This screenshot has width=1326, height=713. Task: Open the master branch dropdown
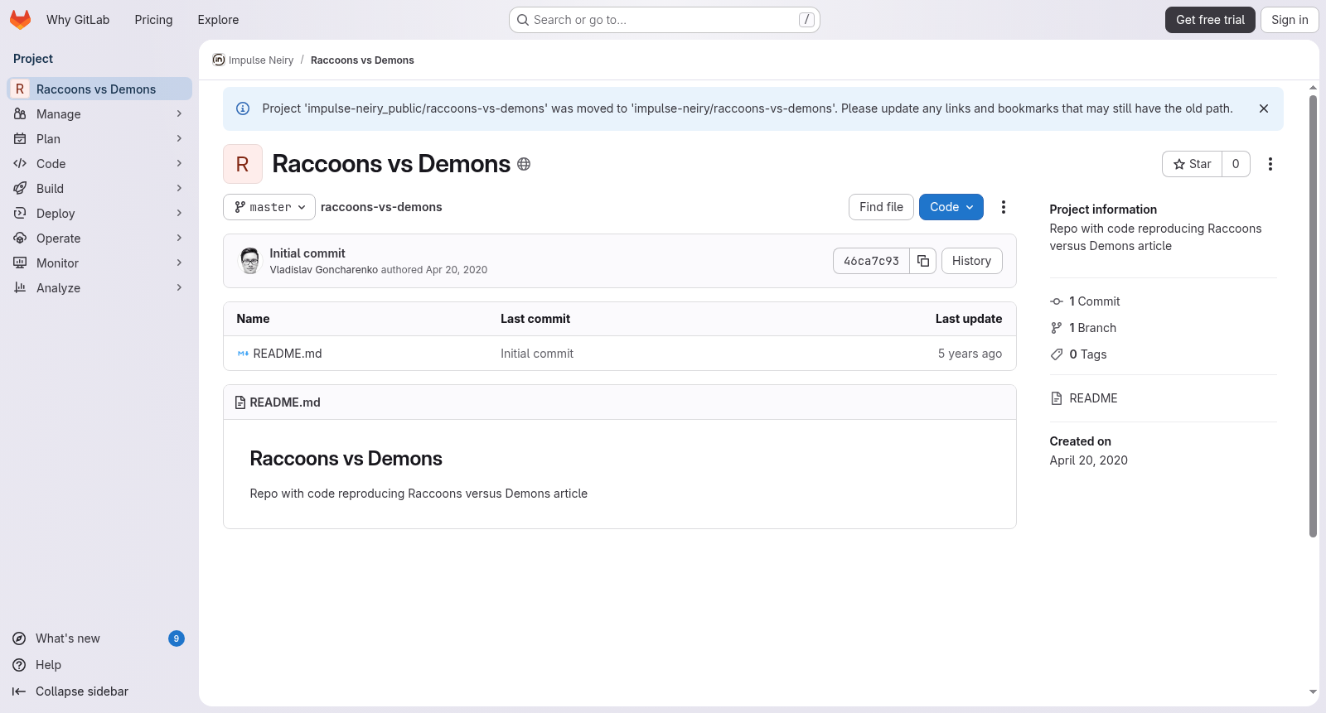tap(269, 207)
